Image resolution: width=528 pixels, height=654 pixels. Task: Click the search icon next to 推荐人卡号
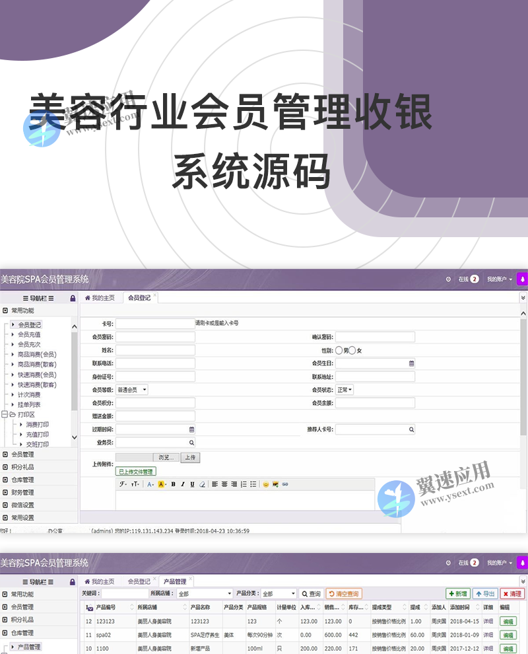click(411, 429)
